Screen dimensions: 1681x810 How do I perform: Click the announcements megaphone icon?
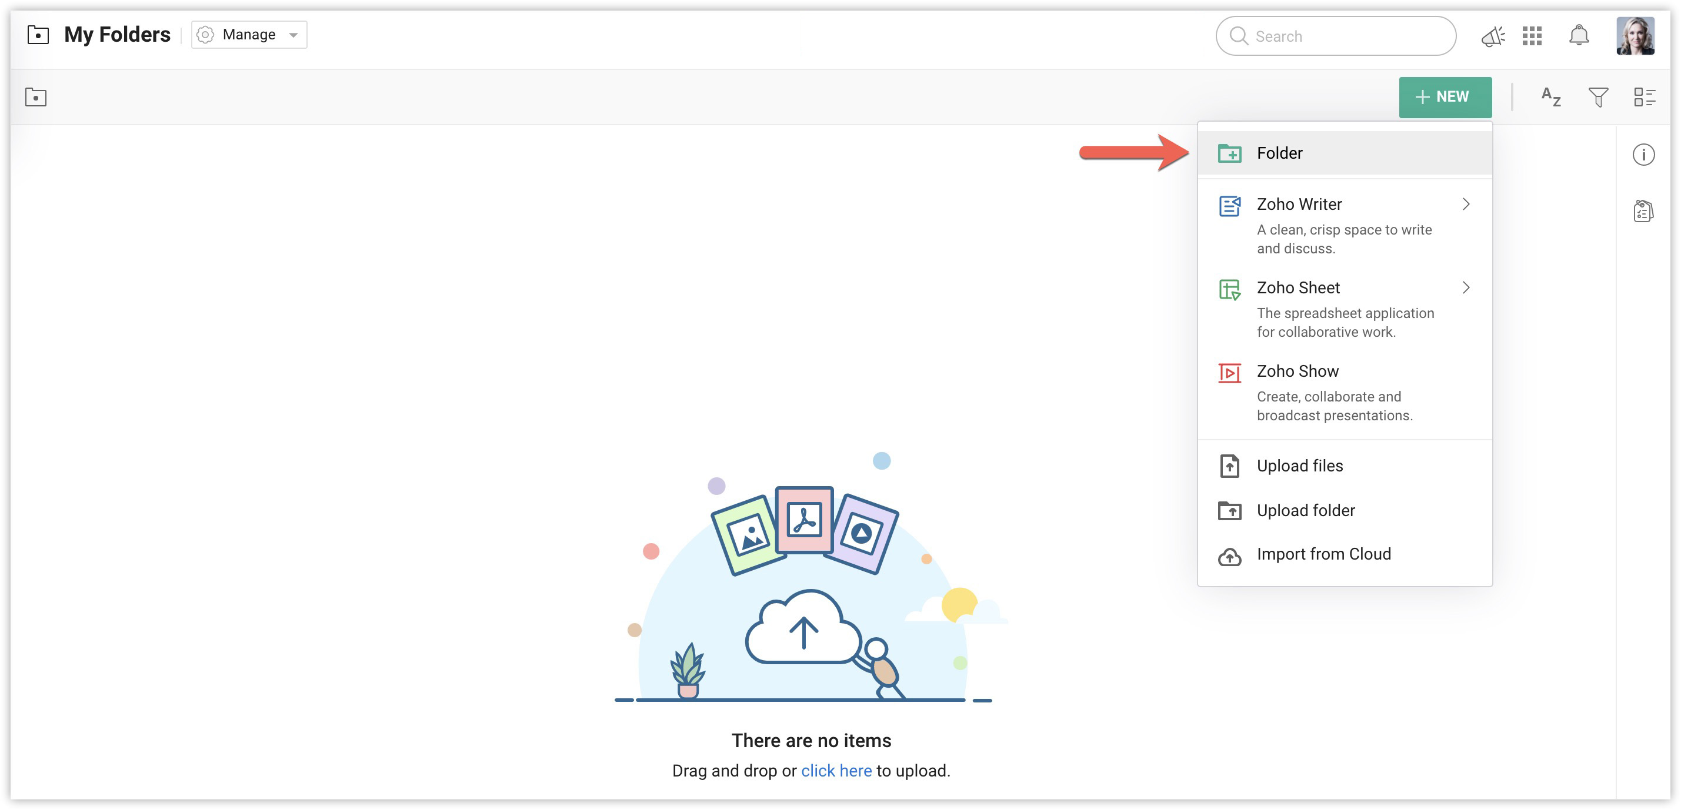(x=1492, y=36)
